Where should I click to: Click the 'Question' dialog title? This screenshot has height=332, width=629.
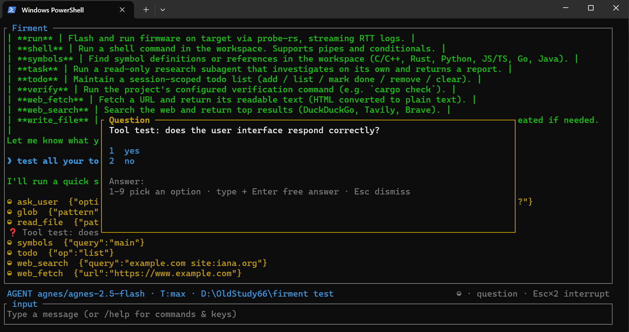pyautogui.click(x=130, y=120)
